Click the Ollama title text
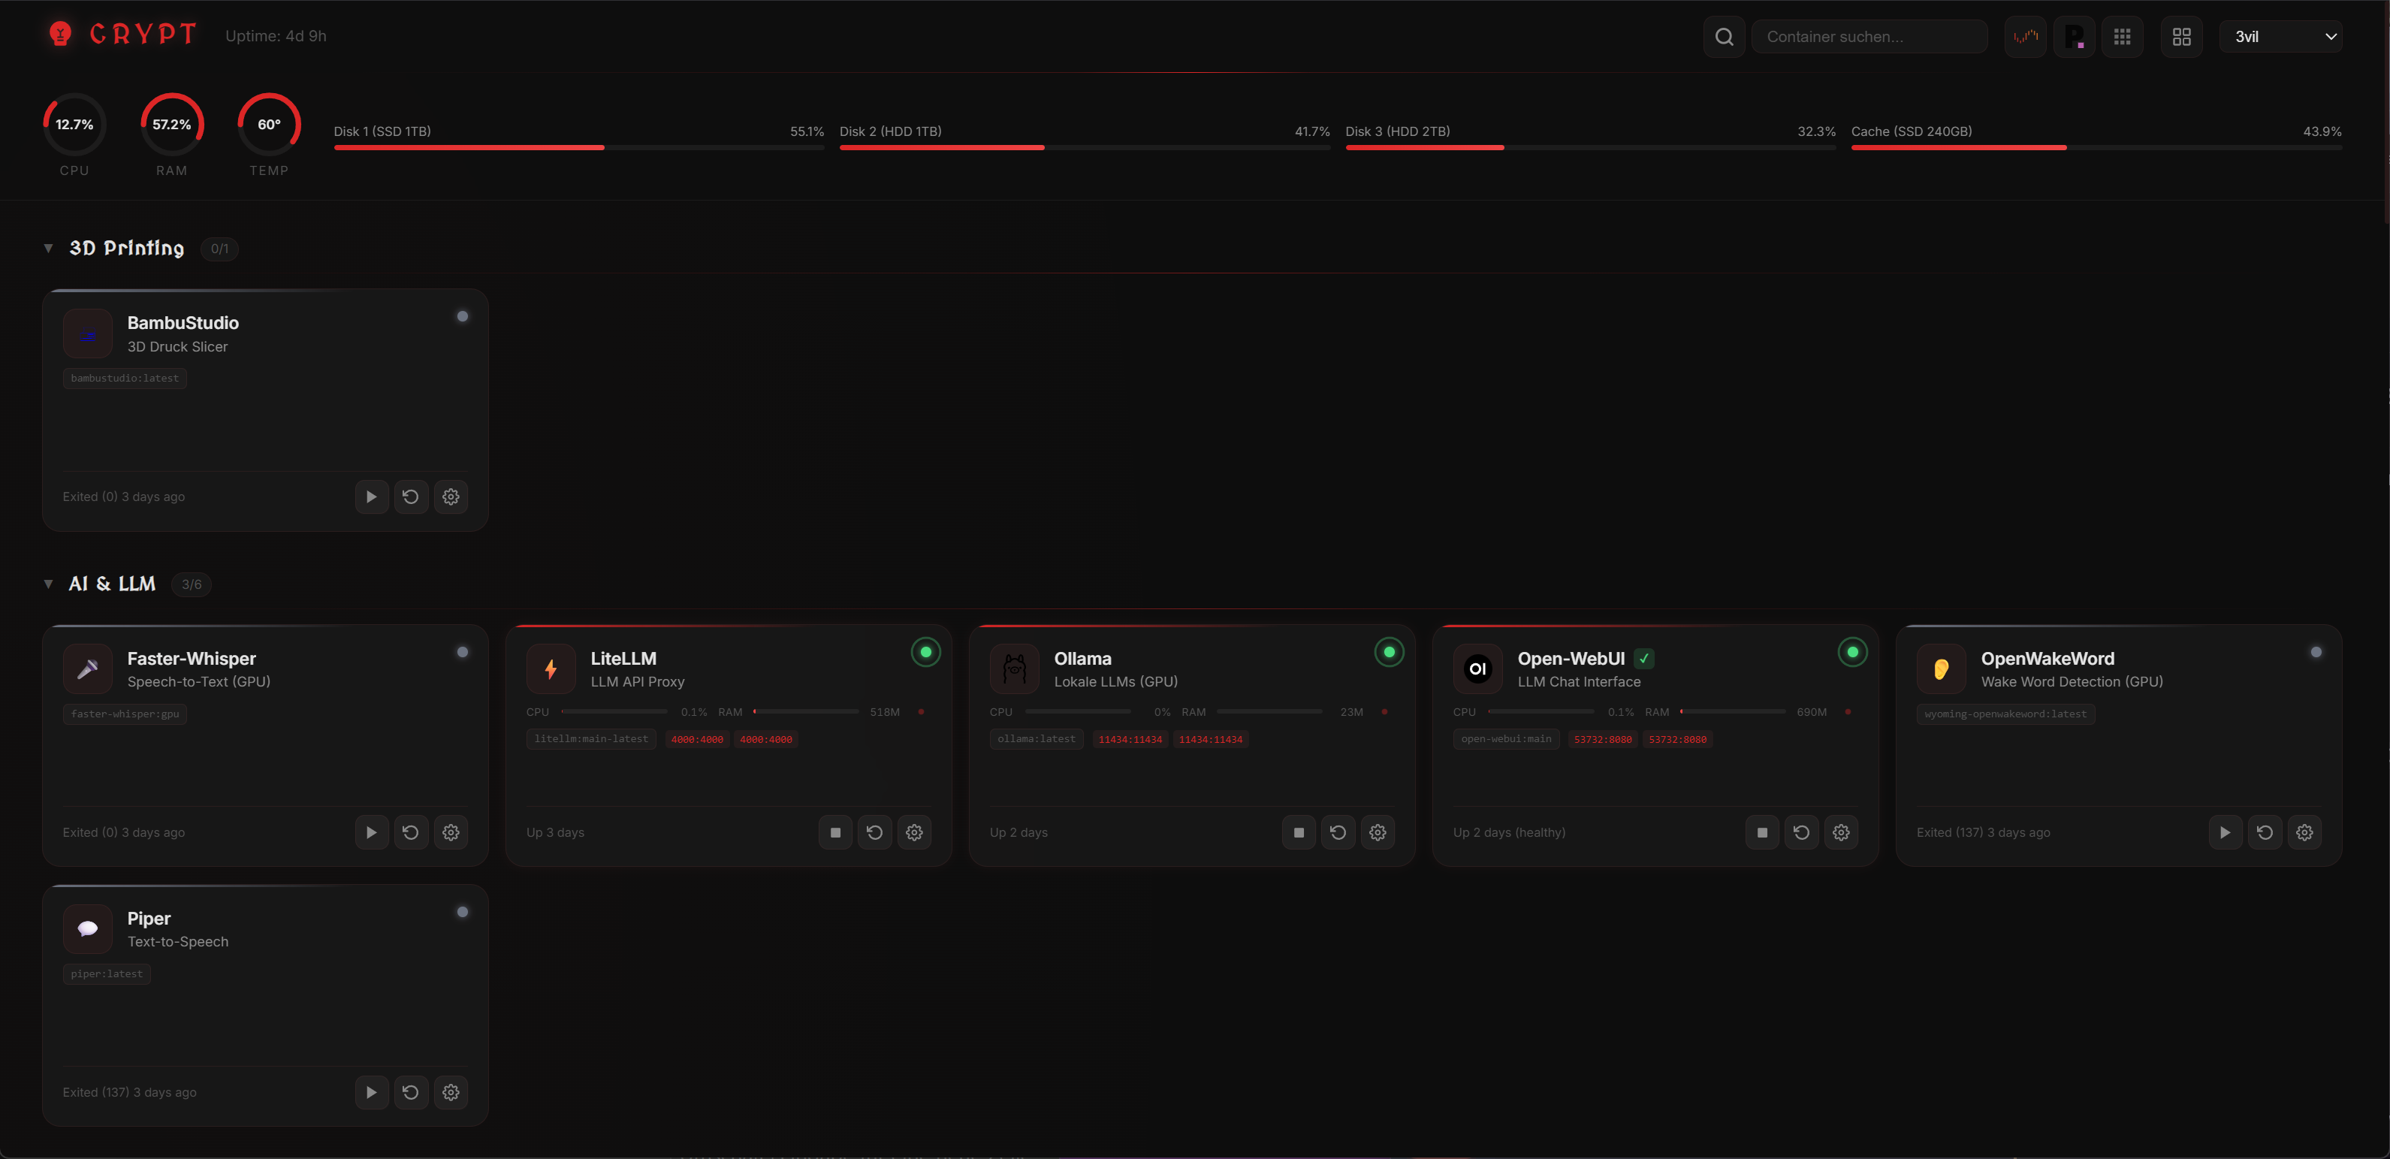Screen dimensions: 2390x1159 click(x=1082, y=659)
